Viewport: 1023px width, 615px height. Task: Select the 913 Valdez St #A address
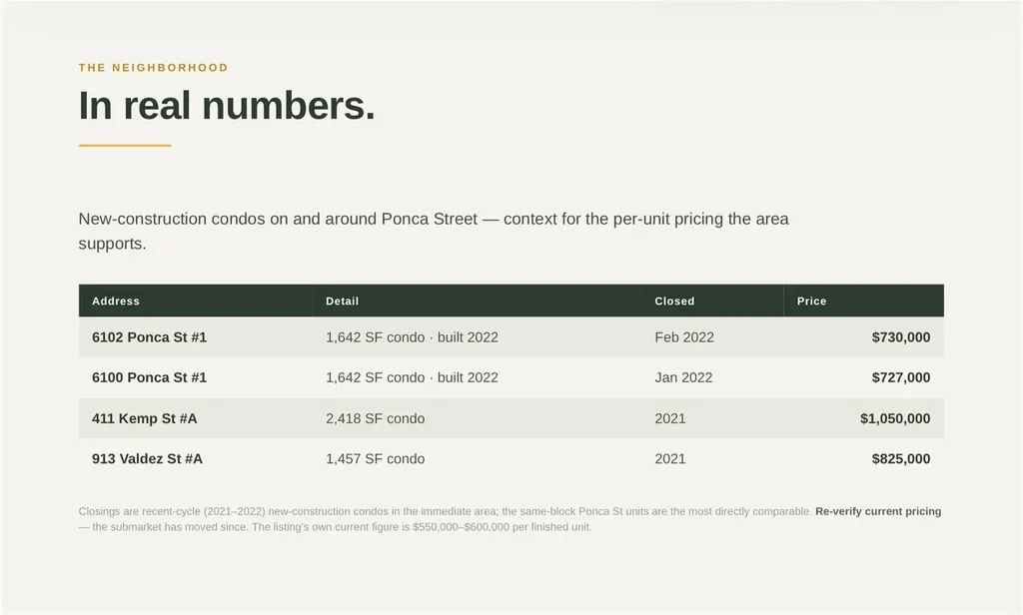(148, 459)
